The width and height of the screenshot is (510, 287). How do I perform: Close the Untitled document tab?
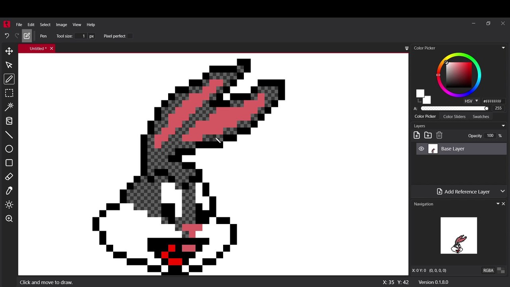pos(51,48)
